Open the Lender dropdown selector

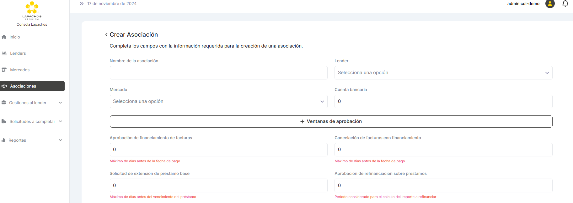443,73
